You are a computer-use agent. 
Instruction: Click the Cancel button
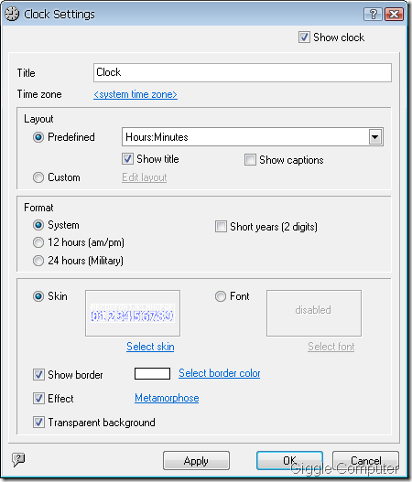pyautogui.click(x=365, y=460)
